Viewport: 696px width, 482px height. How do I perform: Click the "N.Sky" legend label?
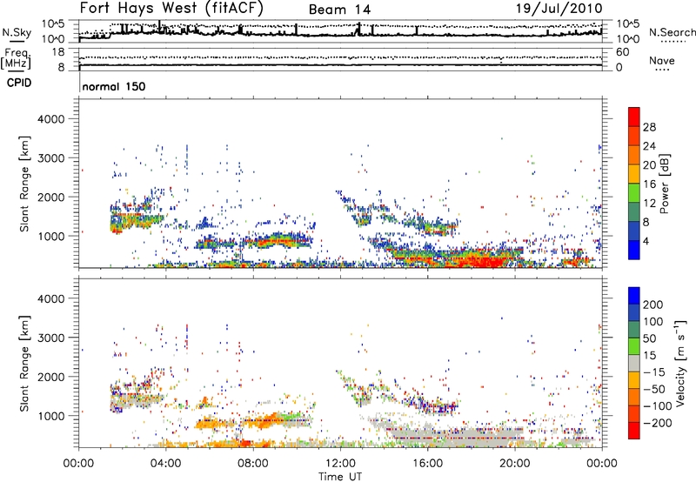point(17,32)
